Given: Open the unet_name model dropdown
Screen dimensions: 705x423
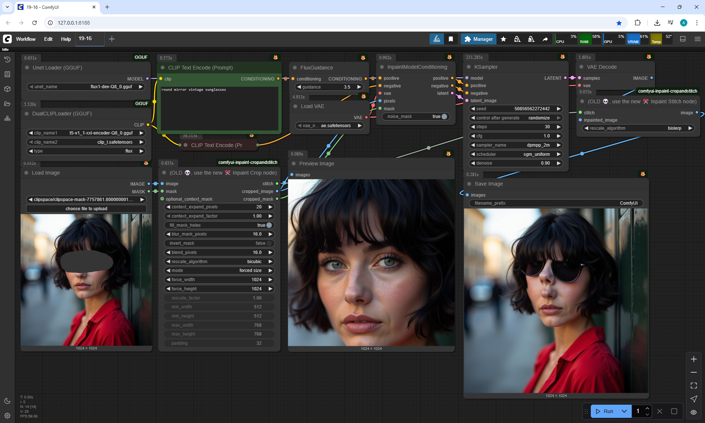Looking at the screenshot, I should coord(86,87).
